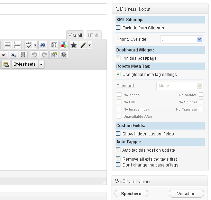Insert More tag icon in toolbar

point(8,45)
